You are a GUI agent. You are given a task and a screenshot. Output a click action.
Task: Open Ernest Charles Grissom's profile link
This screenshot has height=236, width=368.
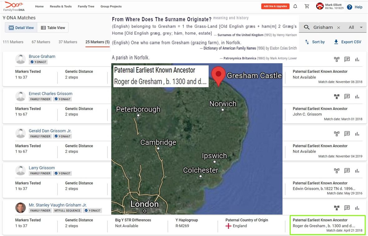(51, 94)
